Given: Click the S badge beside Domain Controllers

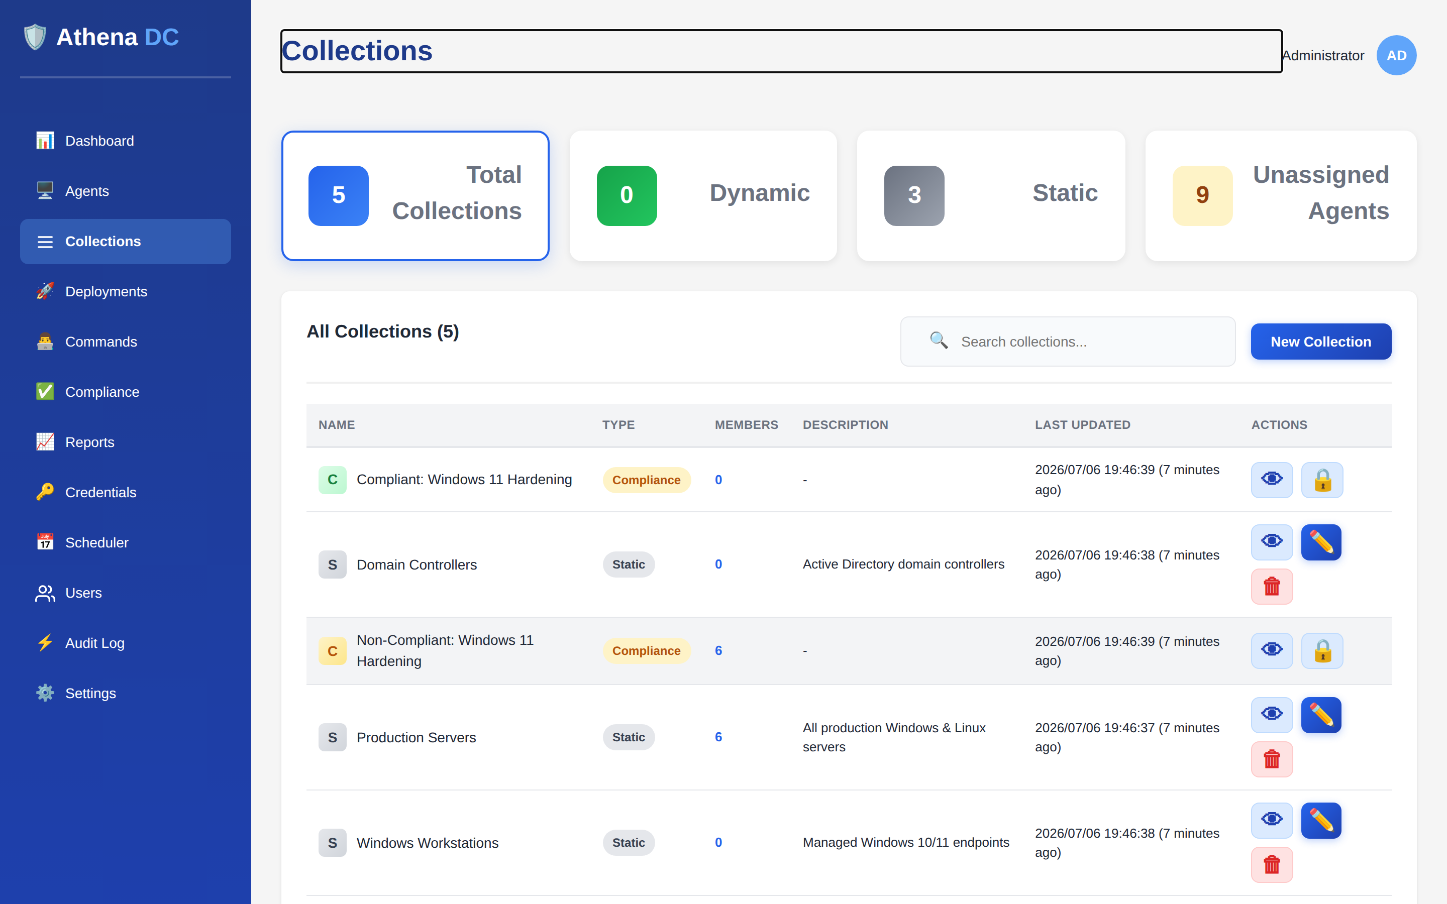Looking at the screenshot, I should 333,564.
